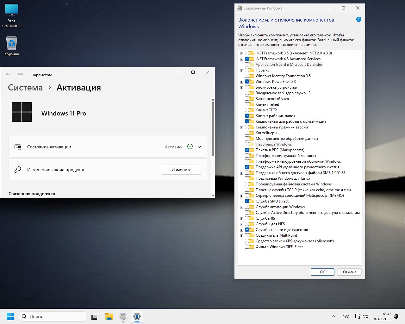Open Settings hamburger navigation menu
This screenshot has height=324, width=405.
21,75
